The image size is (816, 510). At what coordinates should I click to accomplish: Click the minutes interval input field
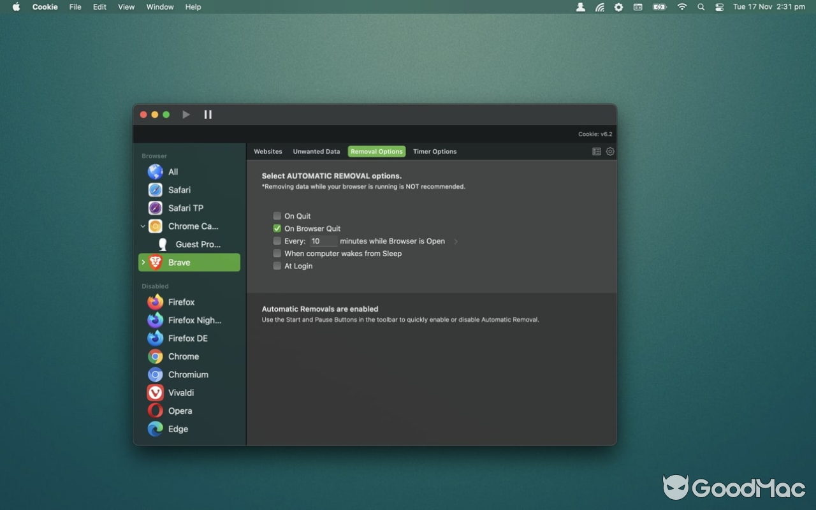[323, 241]
